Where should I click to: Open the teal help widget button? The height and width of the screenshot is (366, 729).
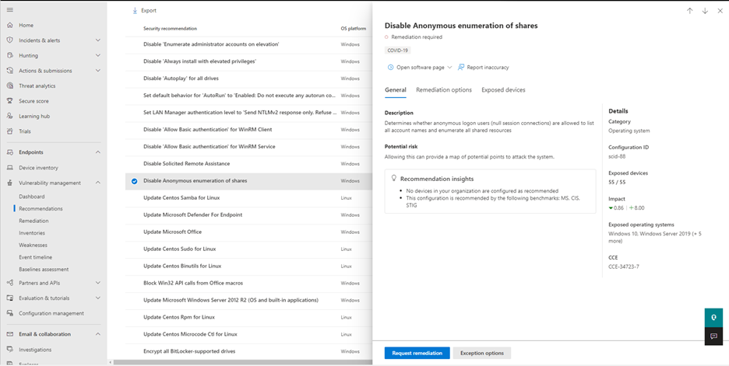click(713, 318)
